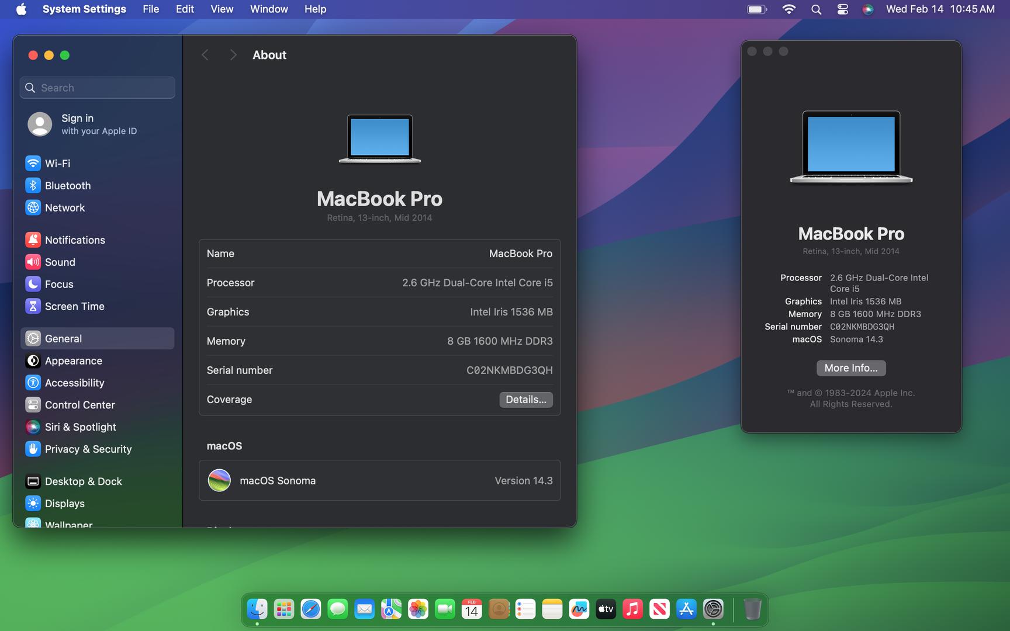Open the App Store from the Dock
The height and width of the screenshot is (631, 1010).
click(x=686, y=609)
